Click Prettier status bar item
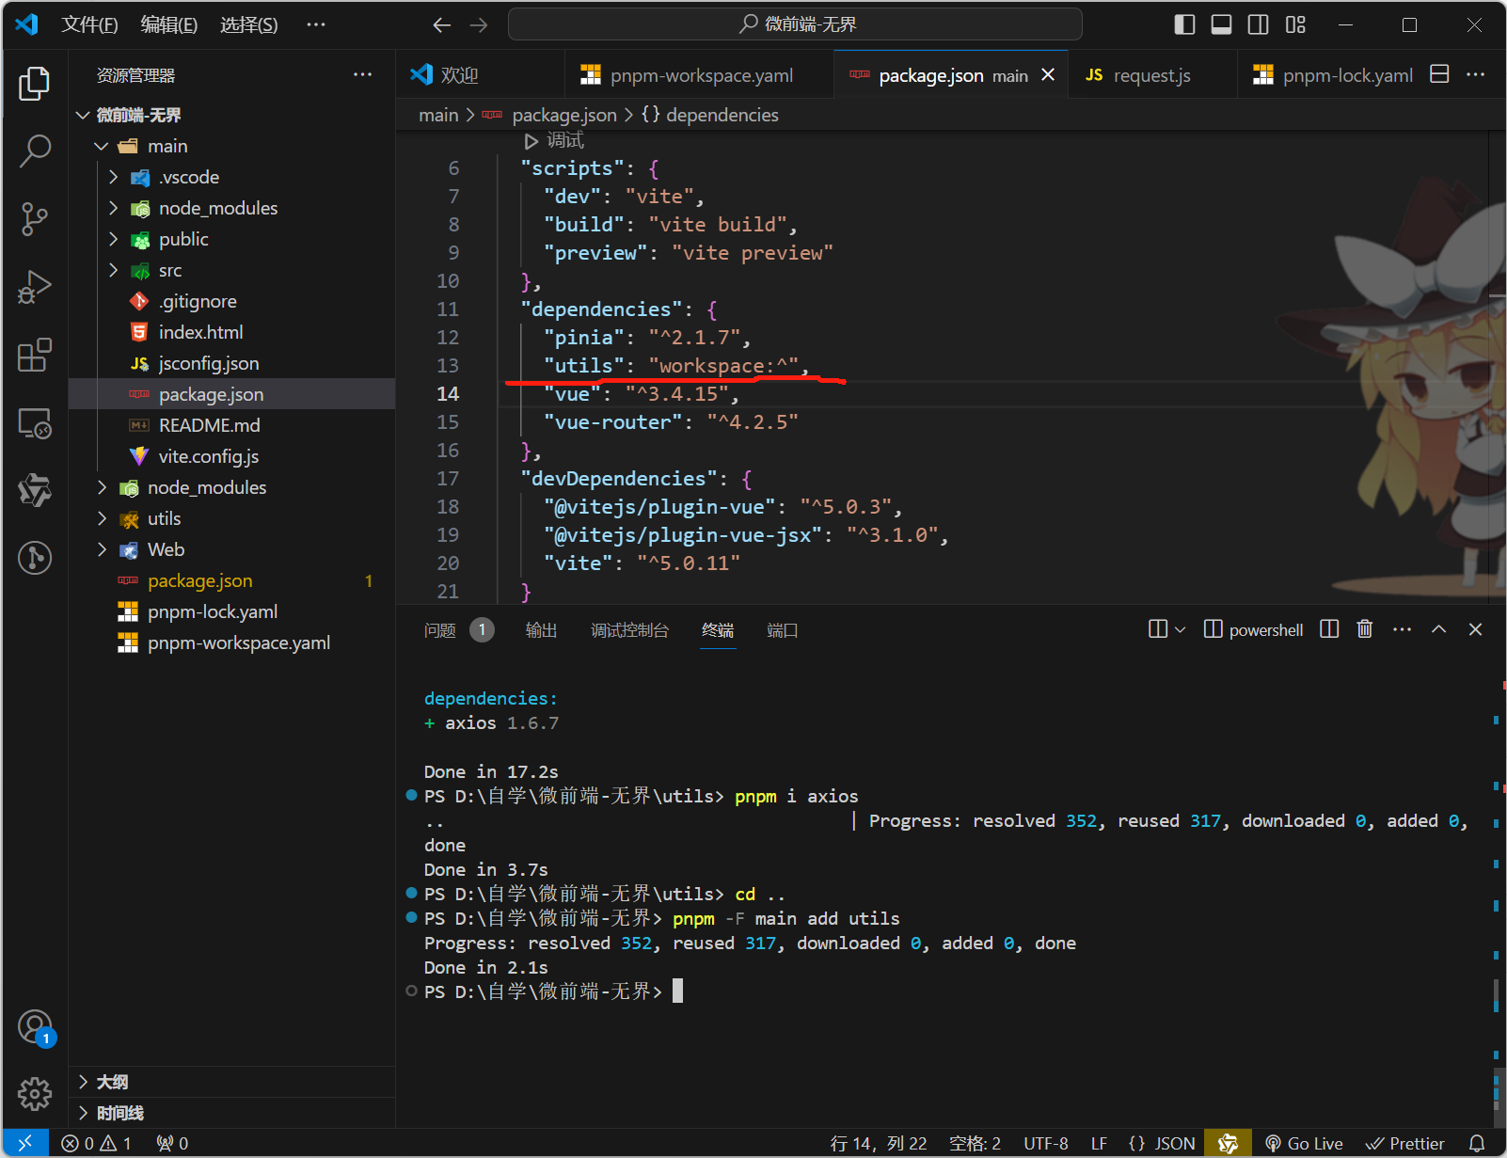Screen dimensions: 1507x1158 point(1405,1143)
